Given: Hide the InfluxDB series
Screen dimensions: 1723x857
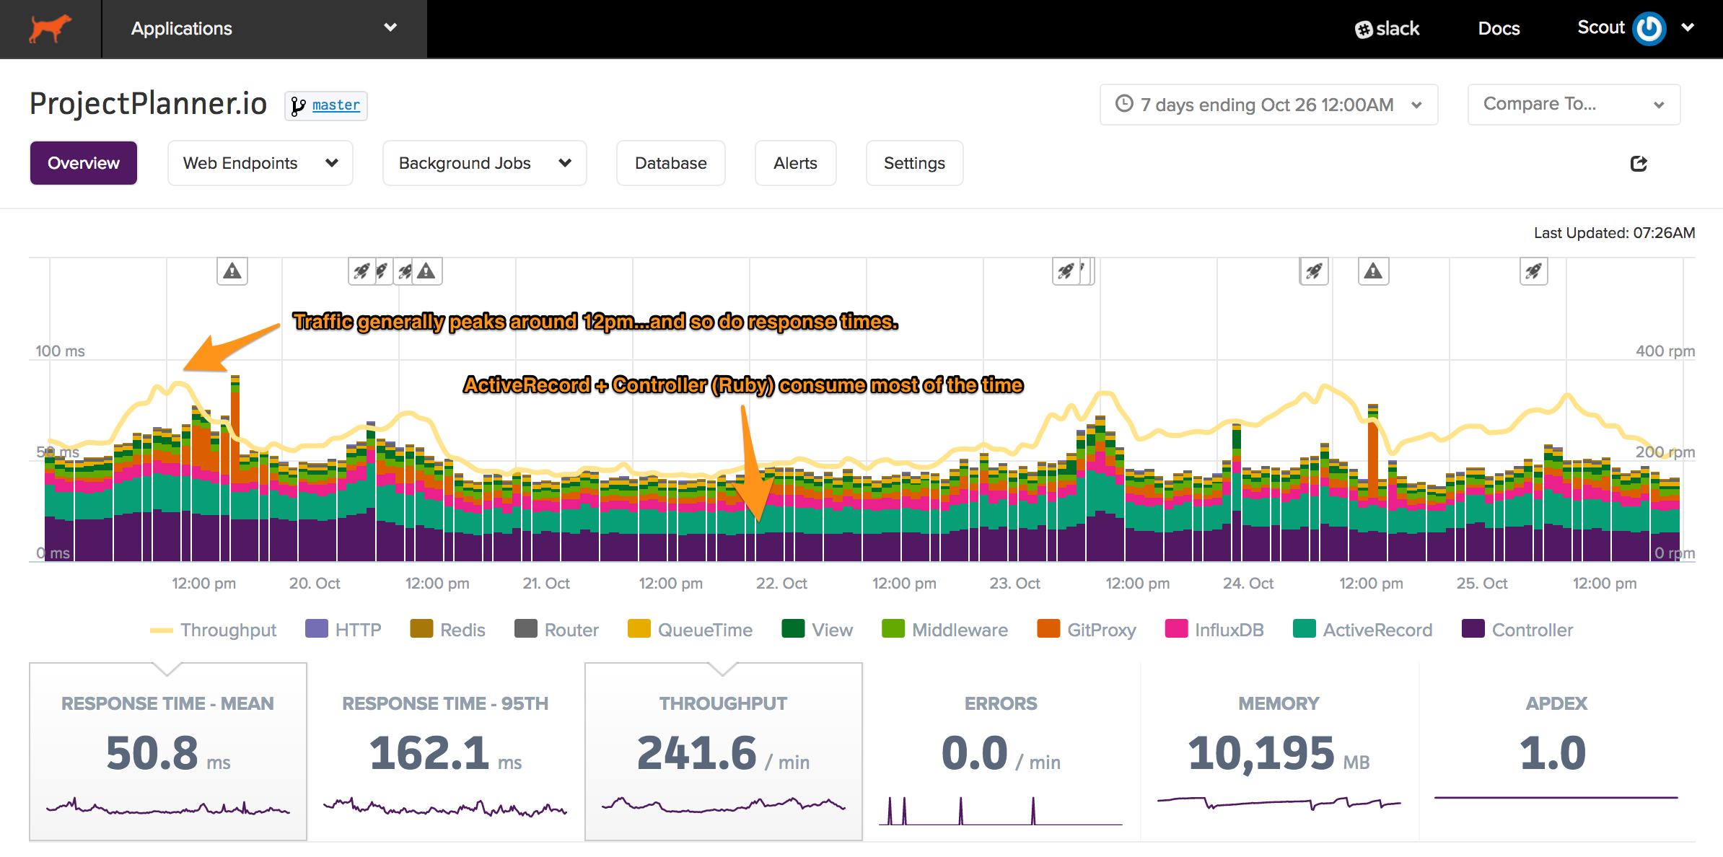Looking at the screenshot, I should 1214,630.
